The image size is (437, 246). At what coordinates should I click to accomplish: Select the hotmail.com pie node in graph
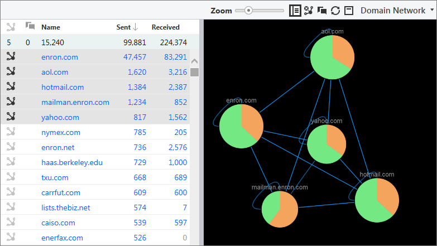[377, 200]
